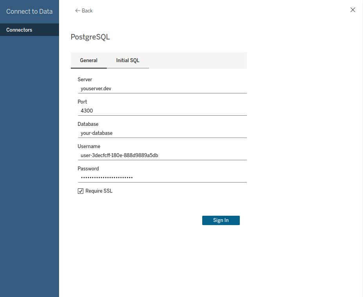Close the Connect to Data dialog
Screen dimensions: 363x297
pos(352,10)
